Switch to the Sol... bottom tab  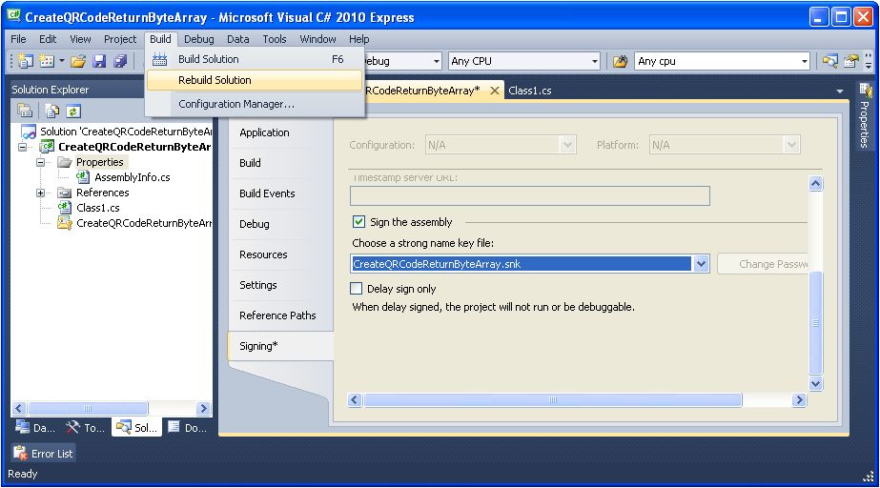pos(138,427)
